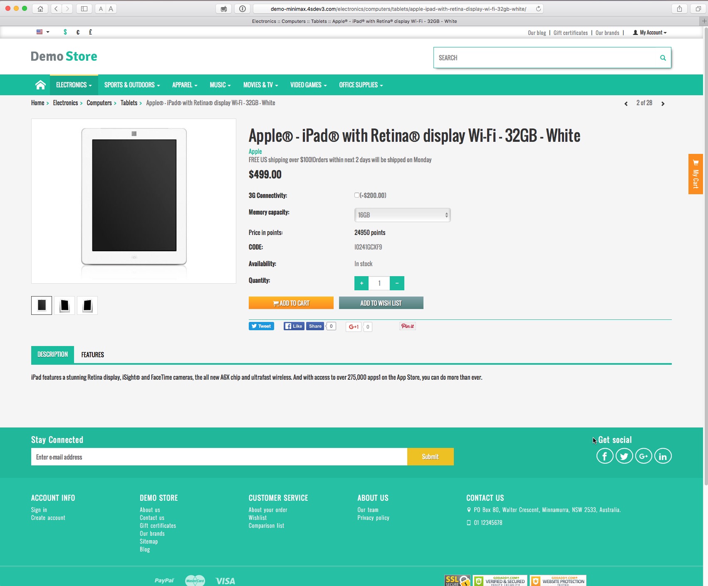This screenshot has width=708, height=586.
Task: Expand Movies & TV menu
Action: pos(260,85)
